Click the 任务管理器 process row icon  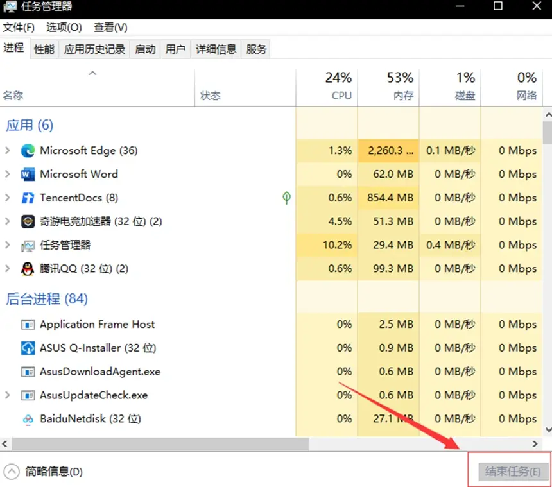[x=28, y=245]
